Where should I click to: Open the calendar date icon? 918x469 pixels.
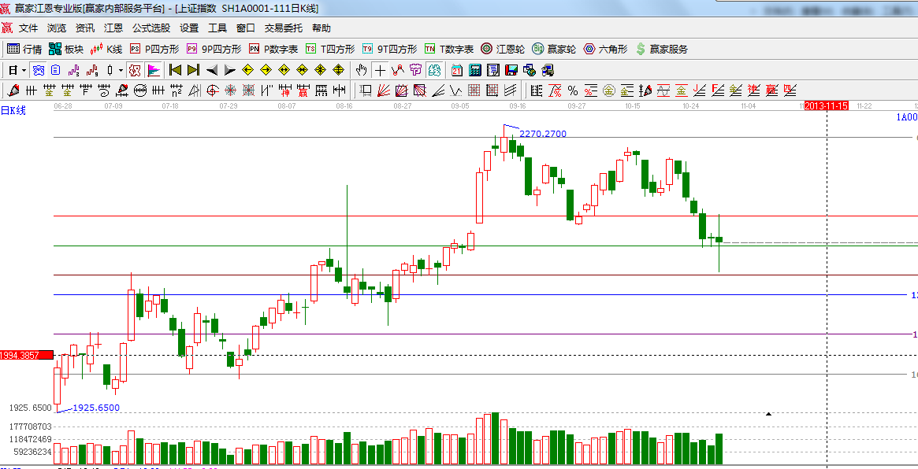[457, 70]
